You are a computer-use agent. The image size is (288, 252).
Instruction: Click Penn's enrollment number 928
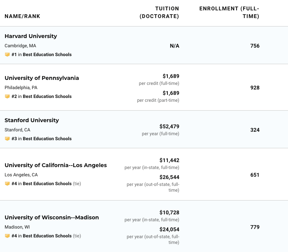tap(255, 88)
